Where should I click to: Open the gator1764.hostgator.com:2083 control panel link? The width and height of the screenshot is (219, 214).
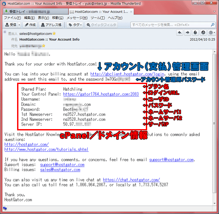[x=101, y=94]
